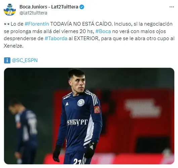The height and width of the screenshot is (168, 178).
Task: Click the text TODAVÍA NO ESTÁ CAÍDO
Action: [81, 24]
